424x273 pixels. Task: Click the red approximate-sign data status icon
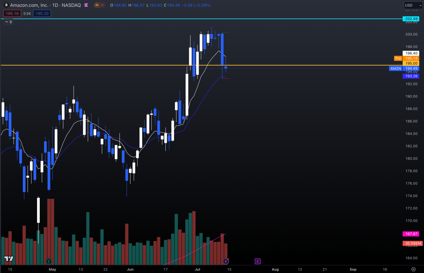pyautogui.click(x=102, y=5)
